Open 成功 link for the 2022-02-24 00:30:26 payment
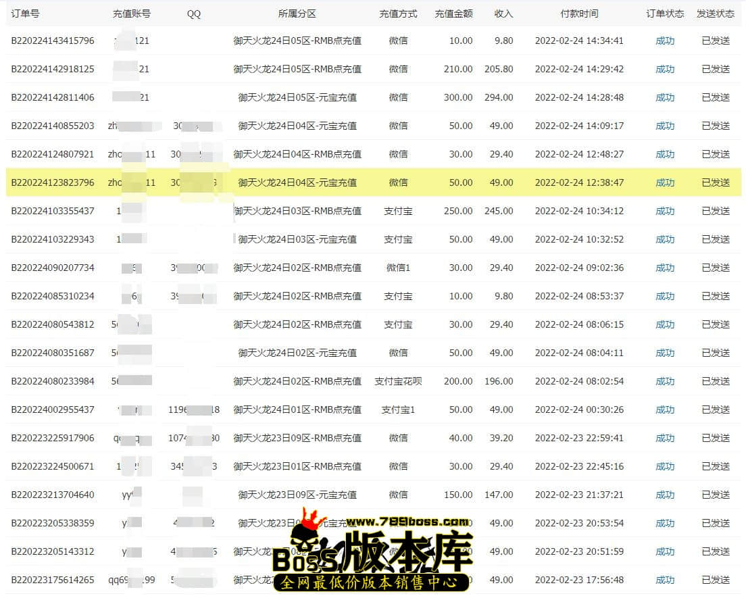 point(665,409)
